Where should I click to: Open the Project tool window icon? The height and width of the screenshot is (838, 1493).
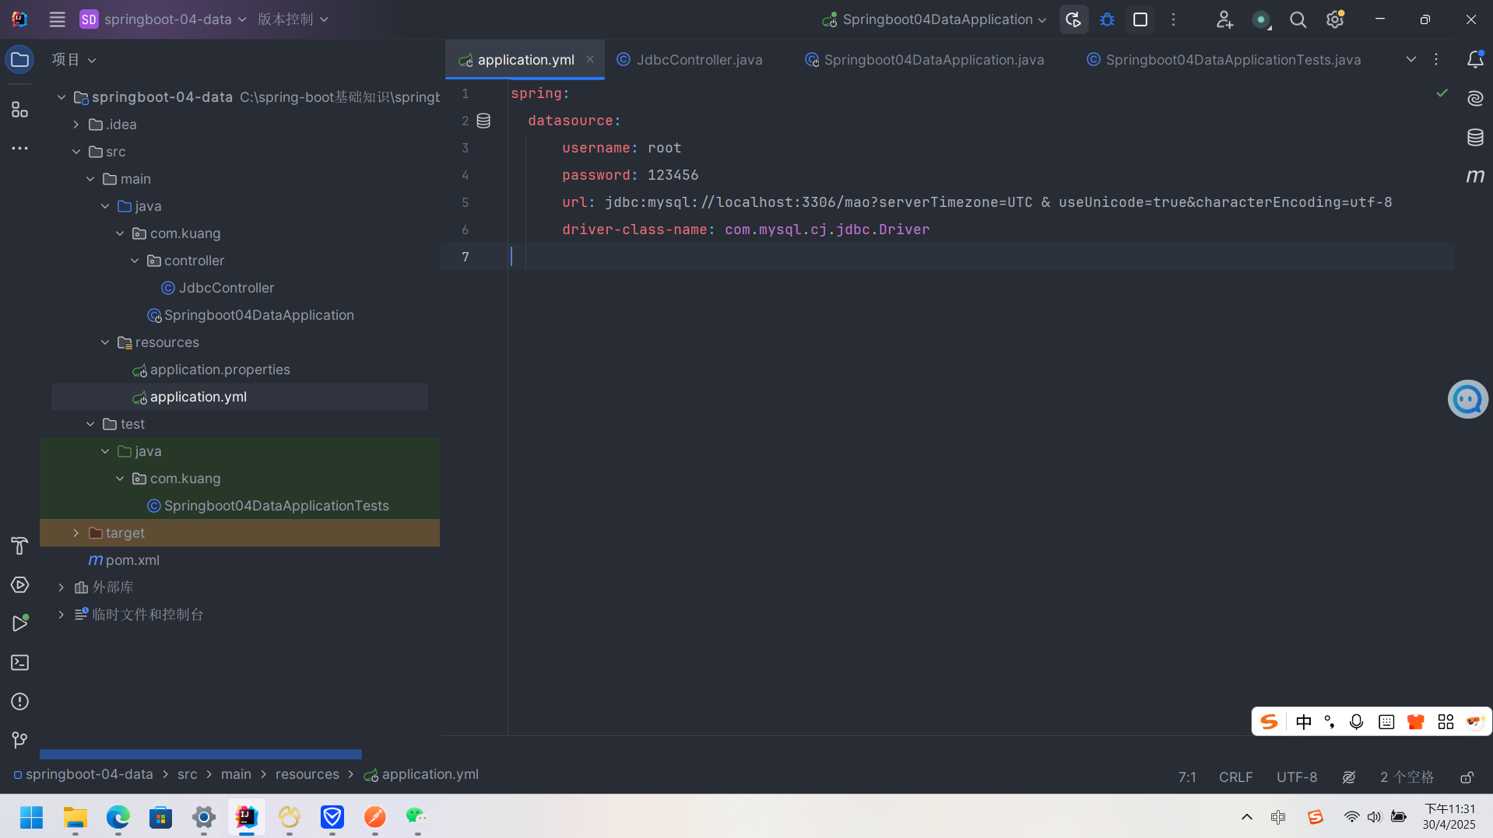19,60
